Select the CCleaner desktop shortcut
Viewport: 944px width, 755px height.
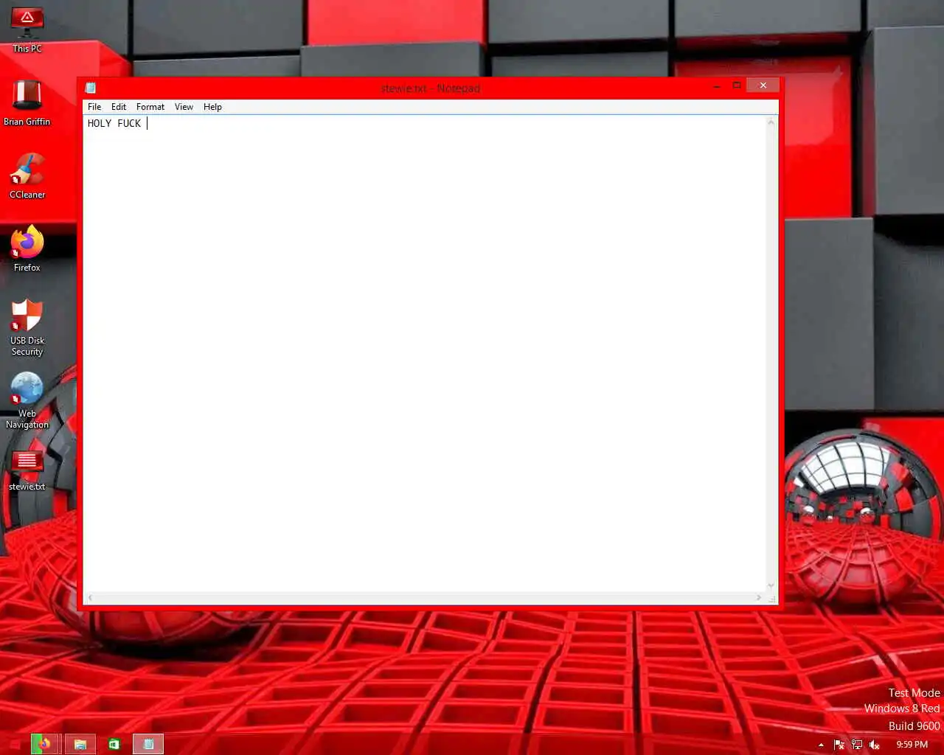tap(27, 175)
